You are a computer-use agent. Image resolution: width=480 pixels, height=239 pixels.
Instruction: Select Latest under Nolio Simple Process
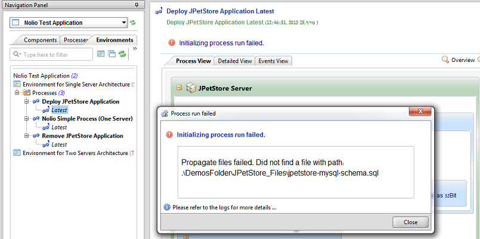[x=59, y=128]
